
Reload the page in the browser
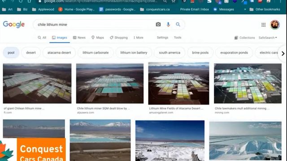(x=21, y=1)
